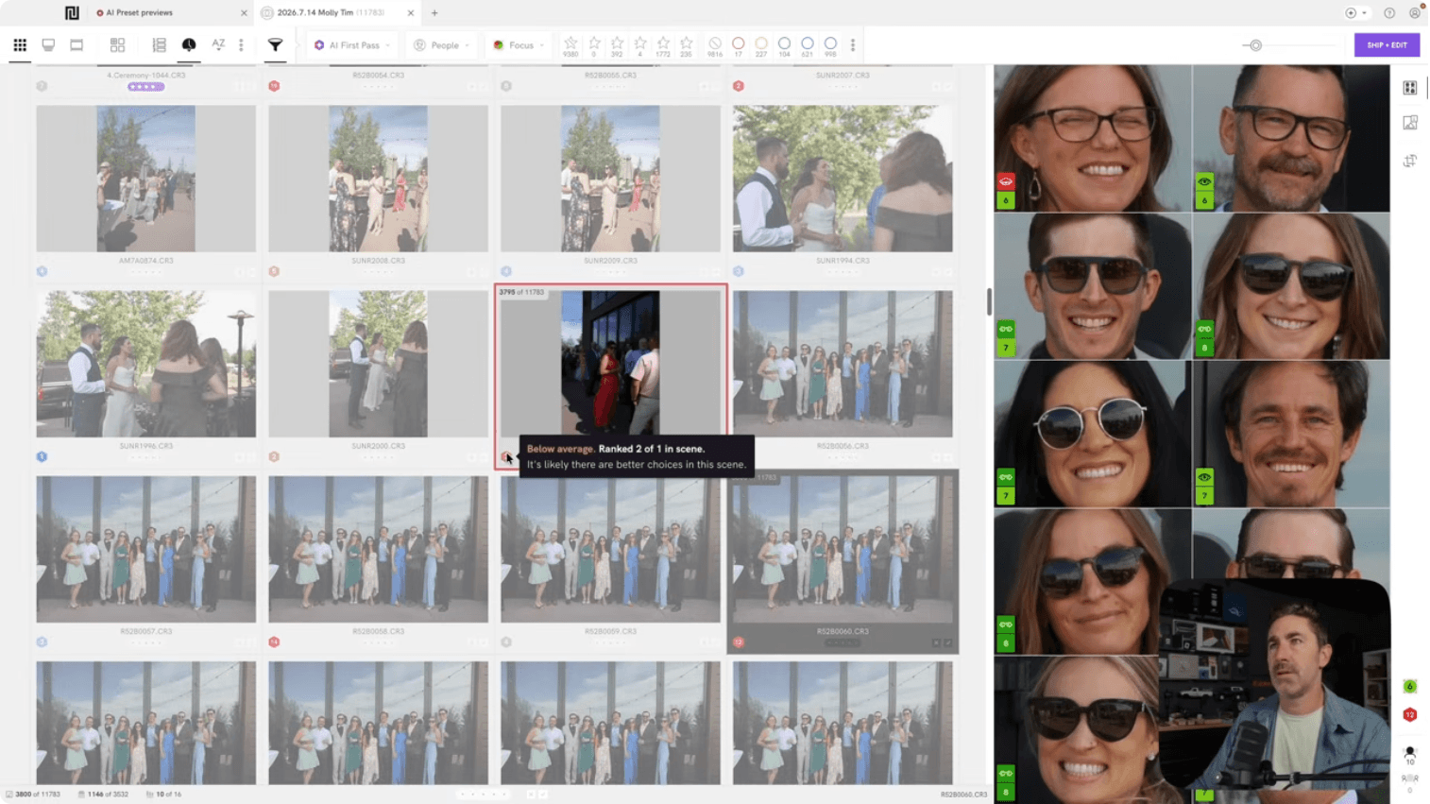Select group photo R52B0057.CR3
The height and width of the screenshot is (804, 1430).
click(x=145, y=549)
